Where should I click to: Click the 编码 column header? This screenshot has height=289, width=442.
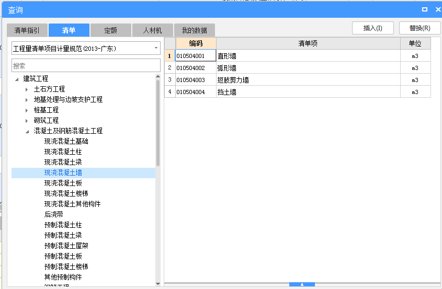(196, 43)
